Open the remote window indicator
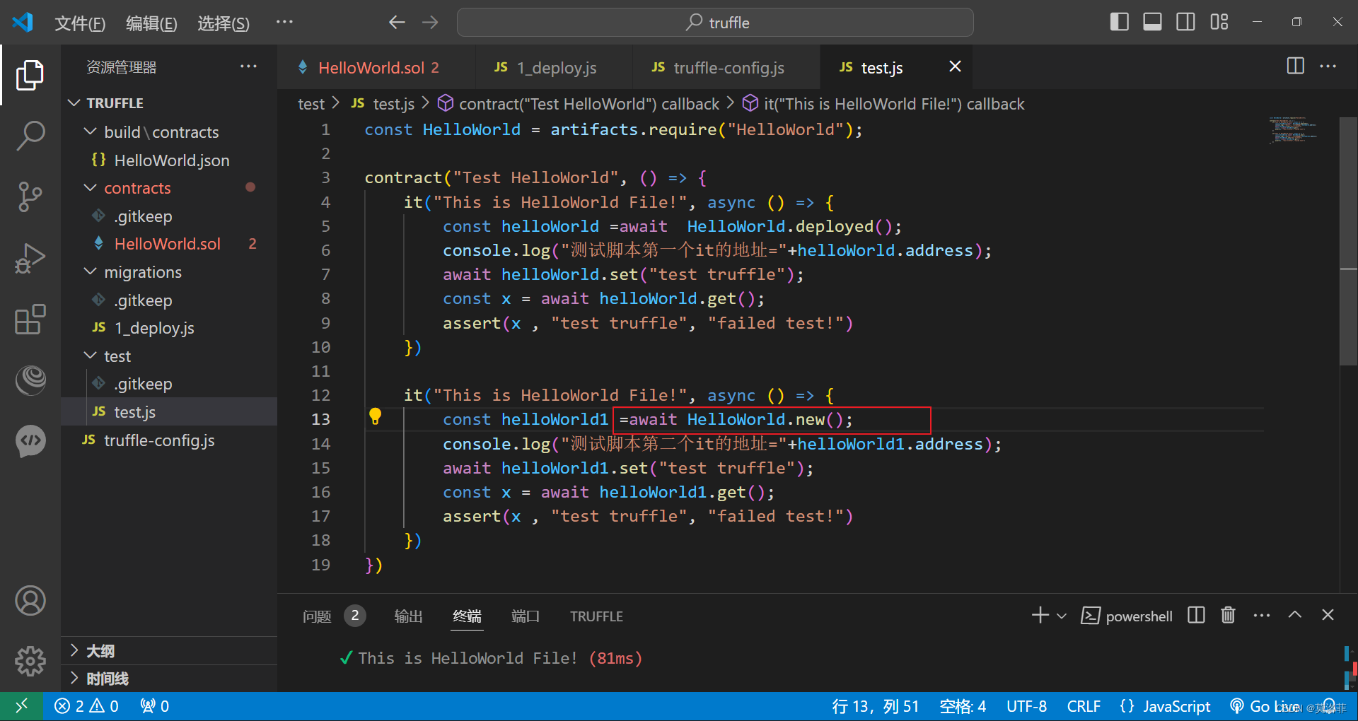This screenshot has height=721, width=1358. point(22,706)
